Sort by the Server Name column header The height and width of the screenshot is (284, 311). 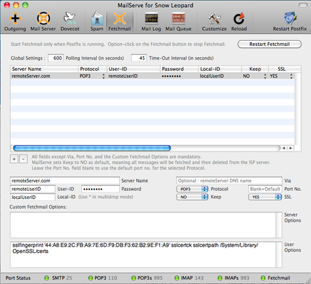click(44, 69)
